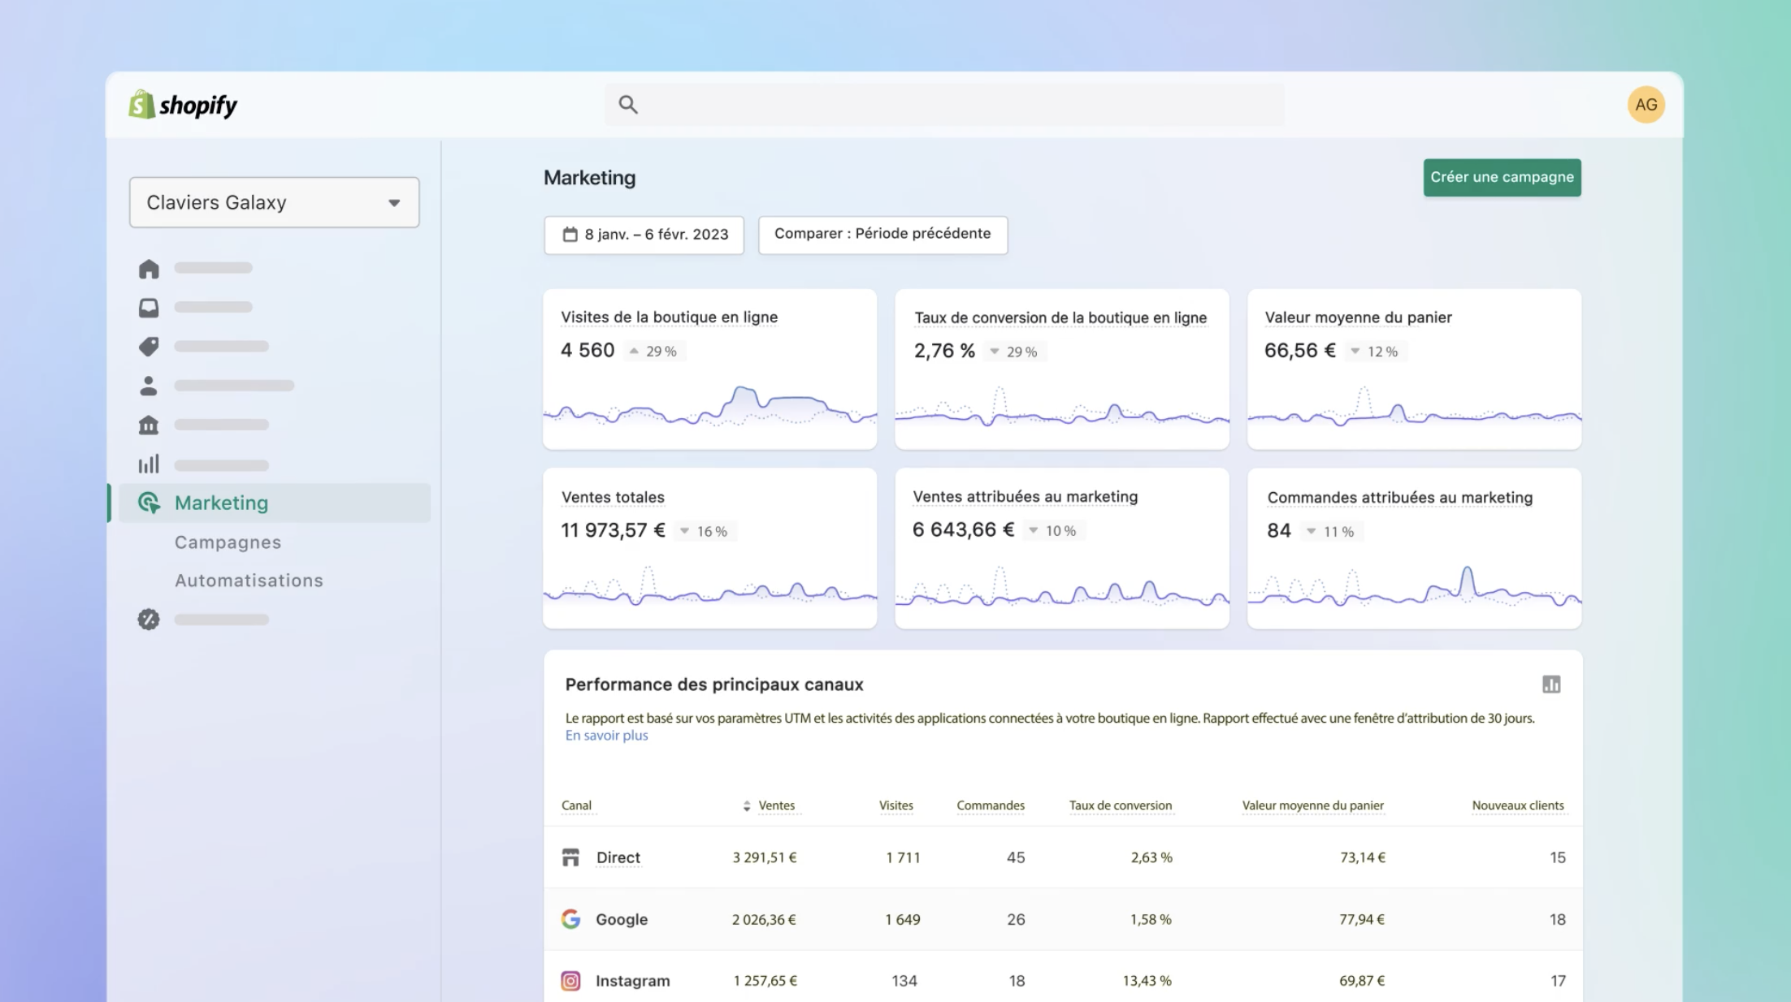Click the Direct channel name
Screen dimensions: 1791x1002
click(618, 857)
